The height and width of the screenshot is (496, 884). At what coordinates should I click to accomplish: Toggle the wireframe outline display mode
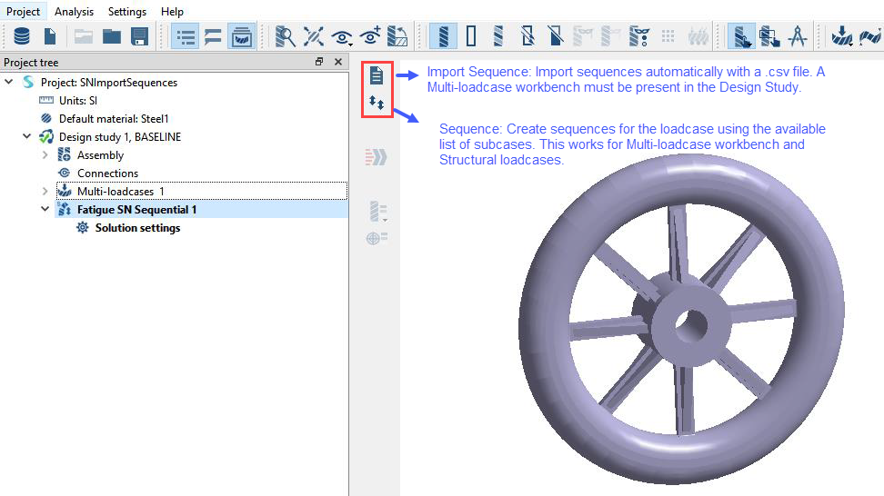(471, 37)
